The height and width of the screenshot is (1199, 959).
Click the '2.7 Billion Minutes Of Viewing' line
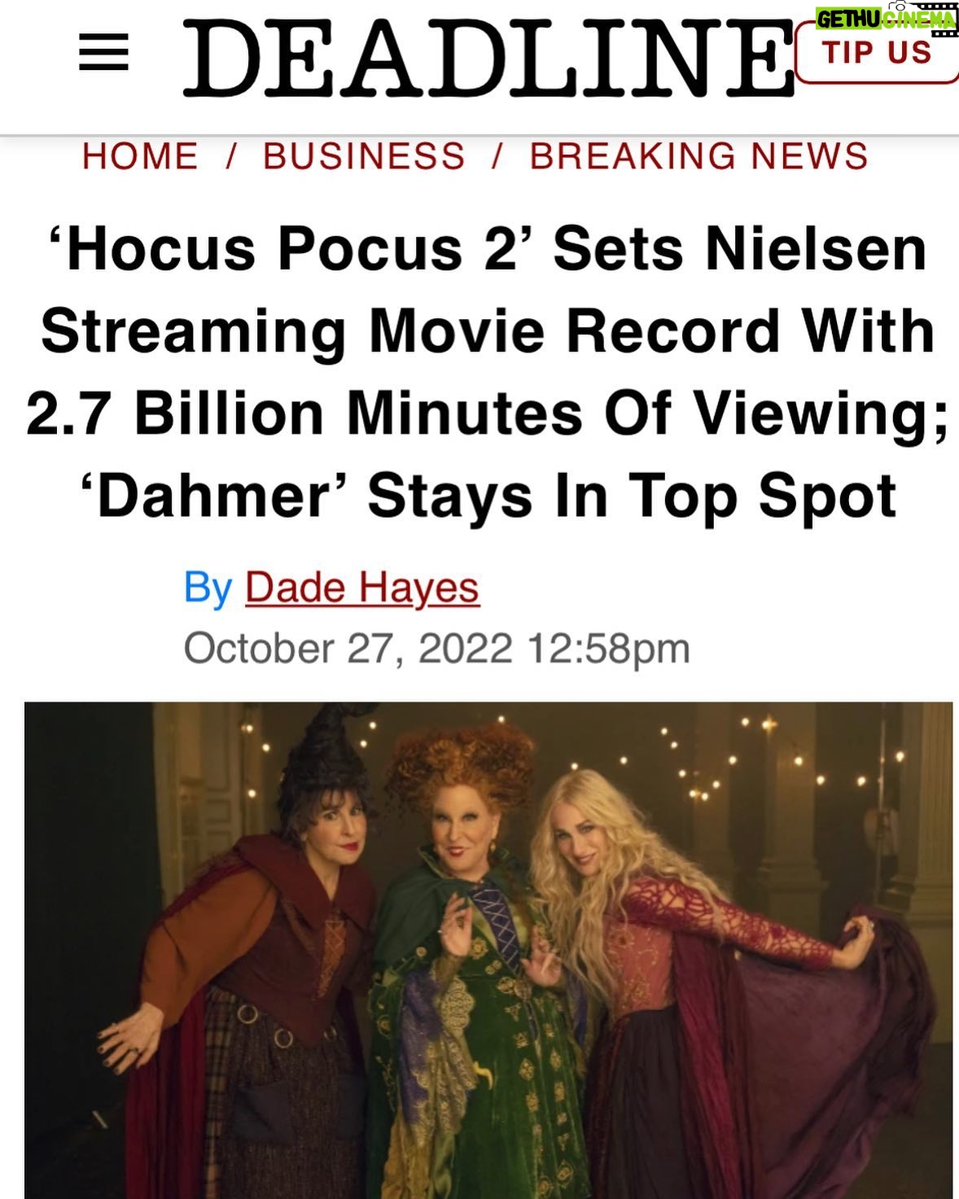488,414
